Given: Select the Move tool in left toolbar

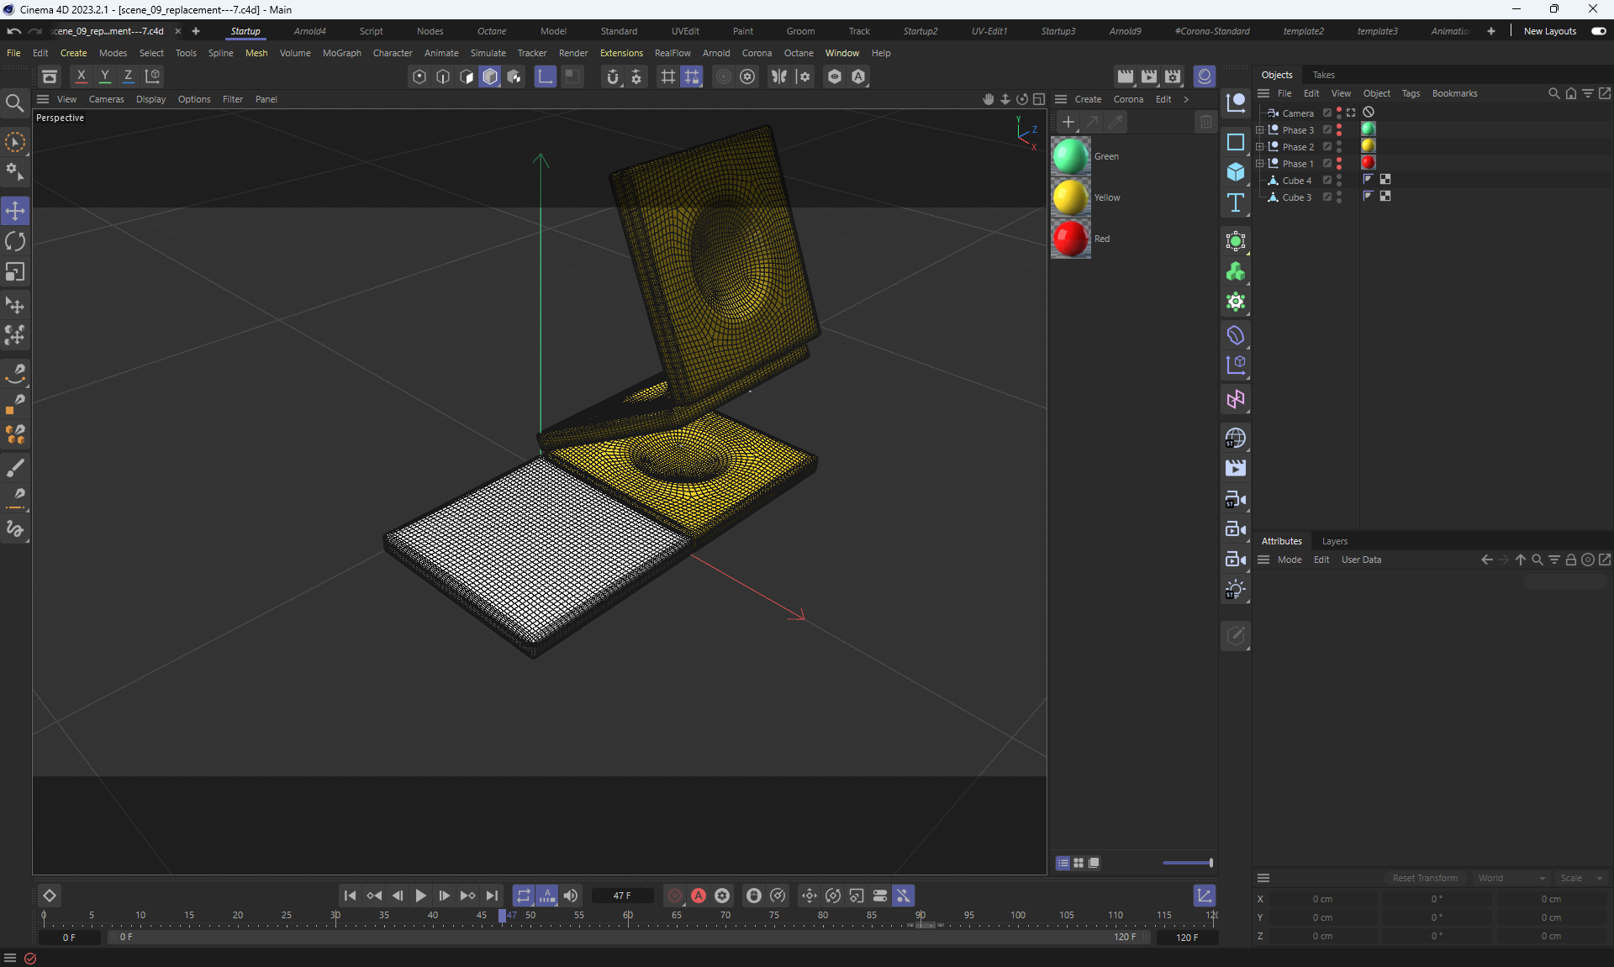Looking at the screenshot, I should click(x=15, y=211).
